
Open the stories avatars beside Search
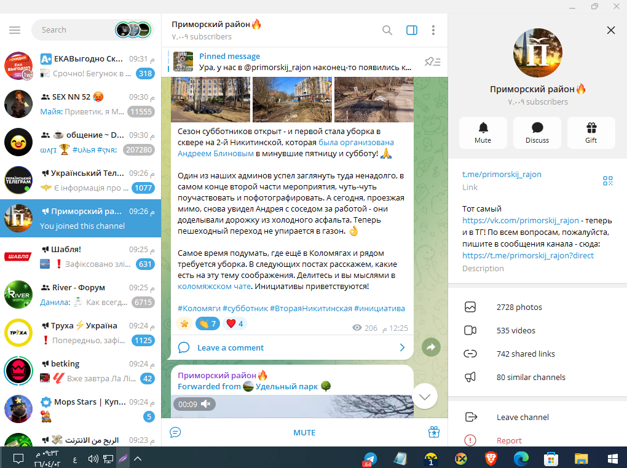[x=133, y=30]
